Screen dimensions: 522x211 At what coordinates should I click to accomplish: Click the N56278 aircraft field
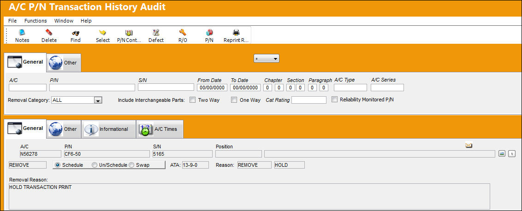(x=41, y=154)
